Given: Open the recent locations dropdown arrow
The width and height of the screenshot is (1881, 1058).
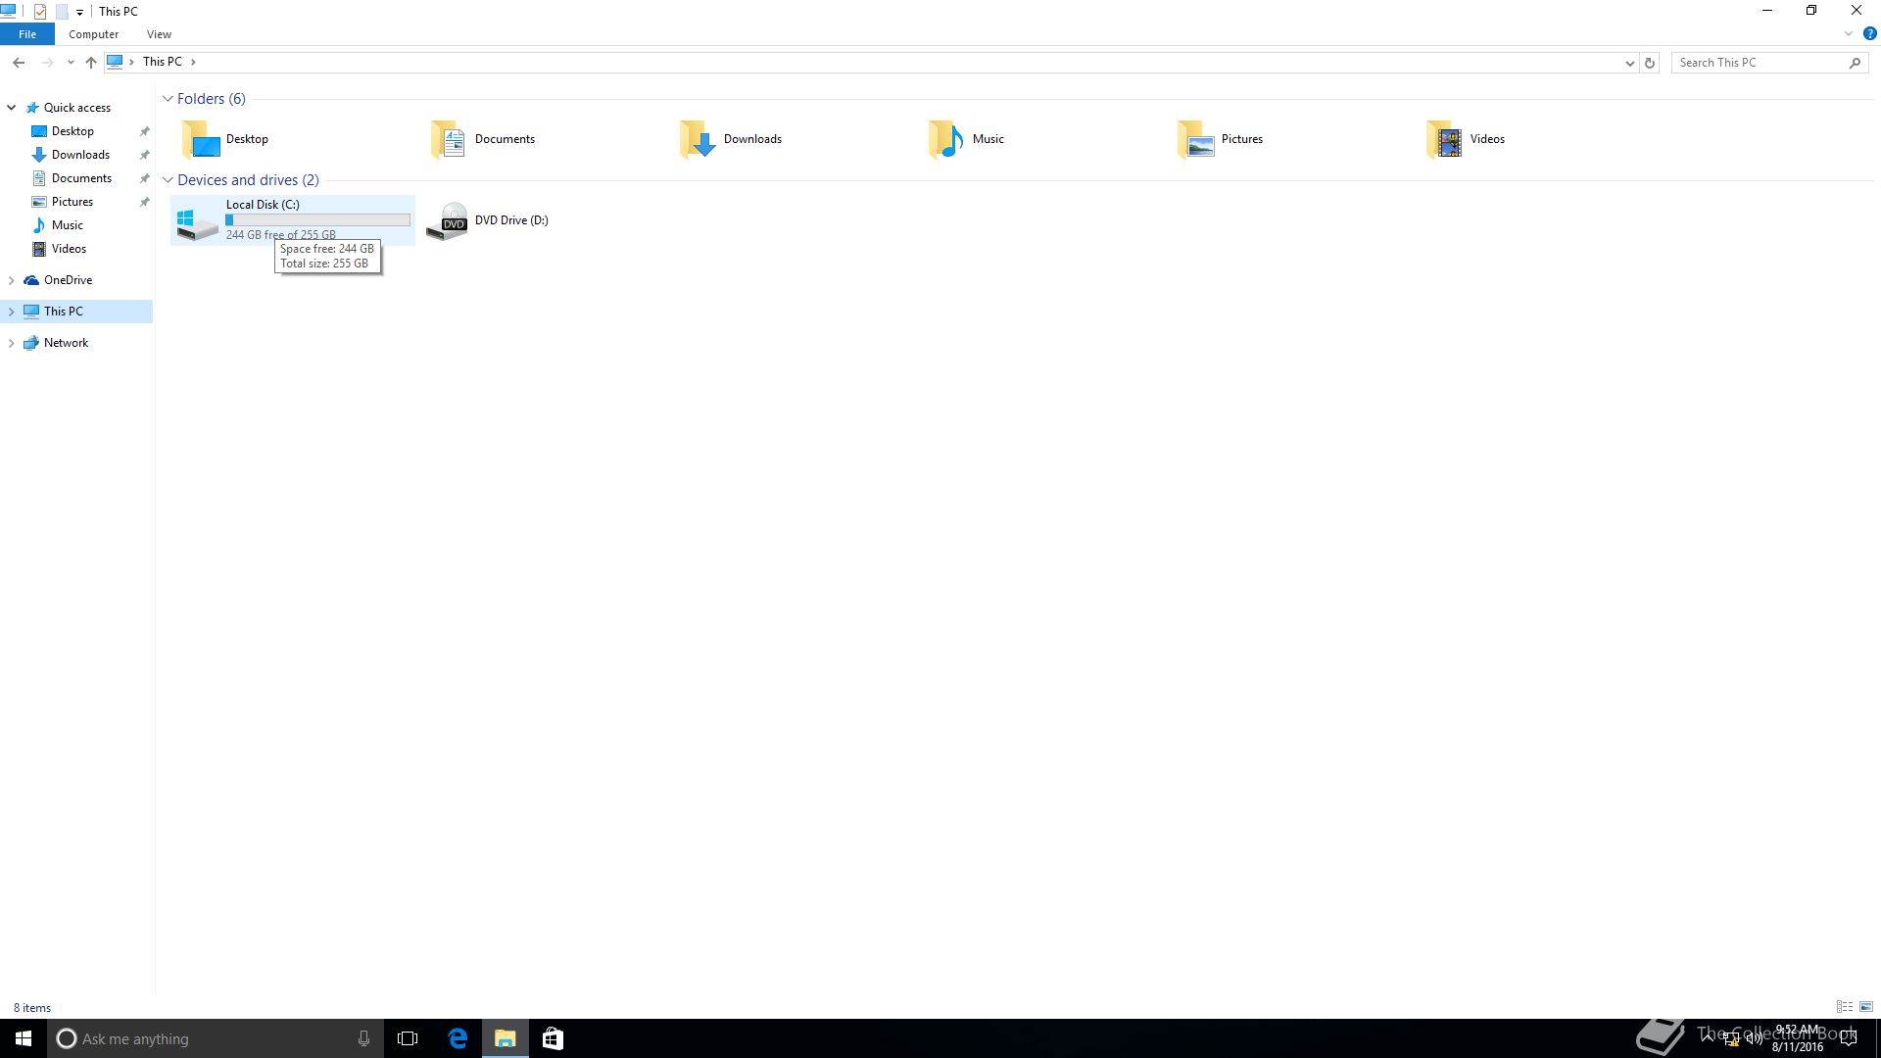Looking at the screenshot, I should (x=71, y=63).
